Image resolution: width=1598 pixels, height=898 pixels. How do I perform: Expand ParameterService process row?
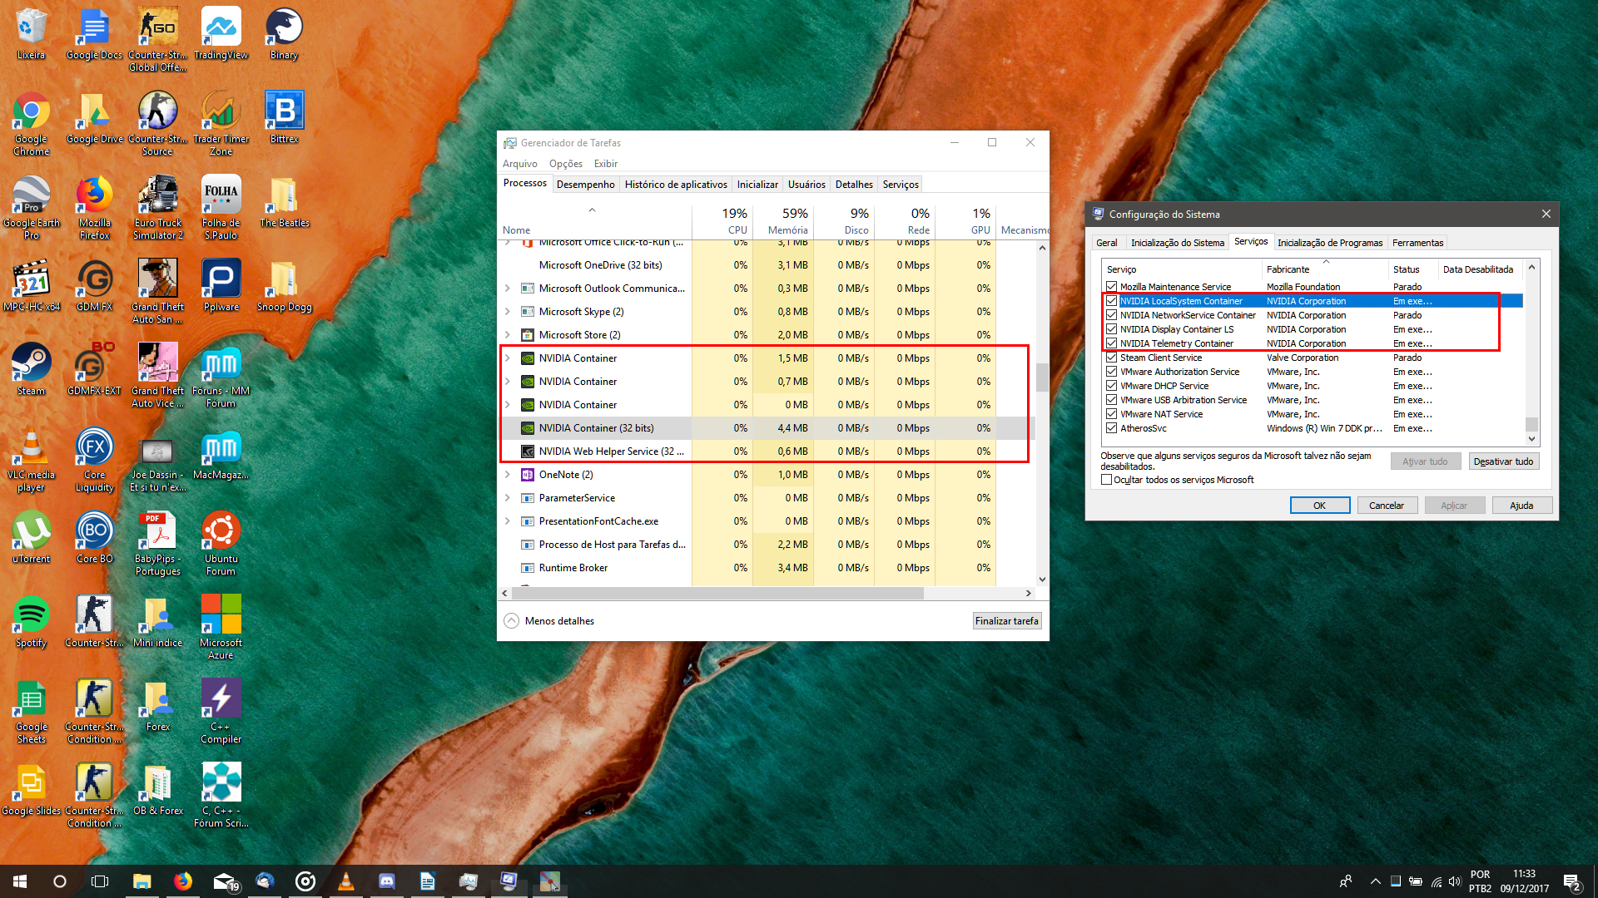508,498
